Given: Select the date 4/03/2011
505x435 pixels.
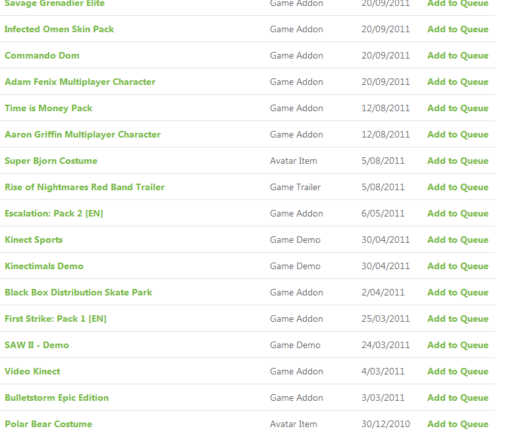Looking at the screenshot, I should click(383, 372).
